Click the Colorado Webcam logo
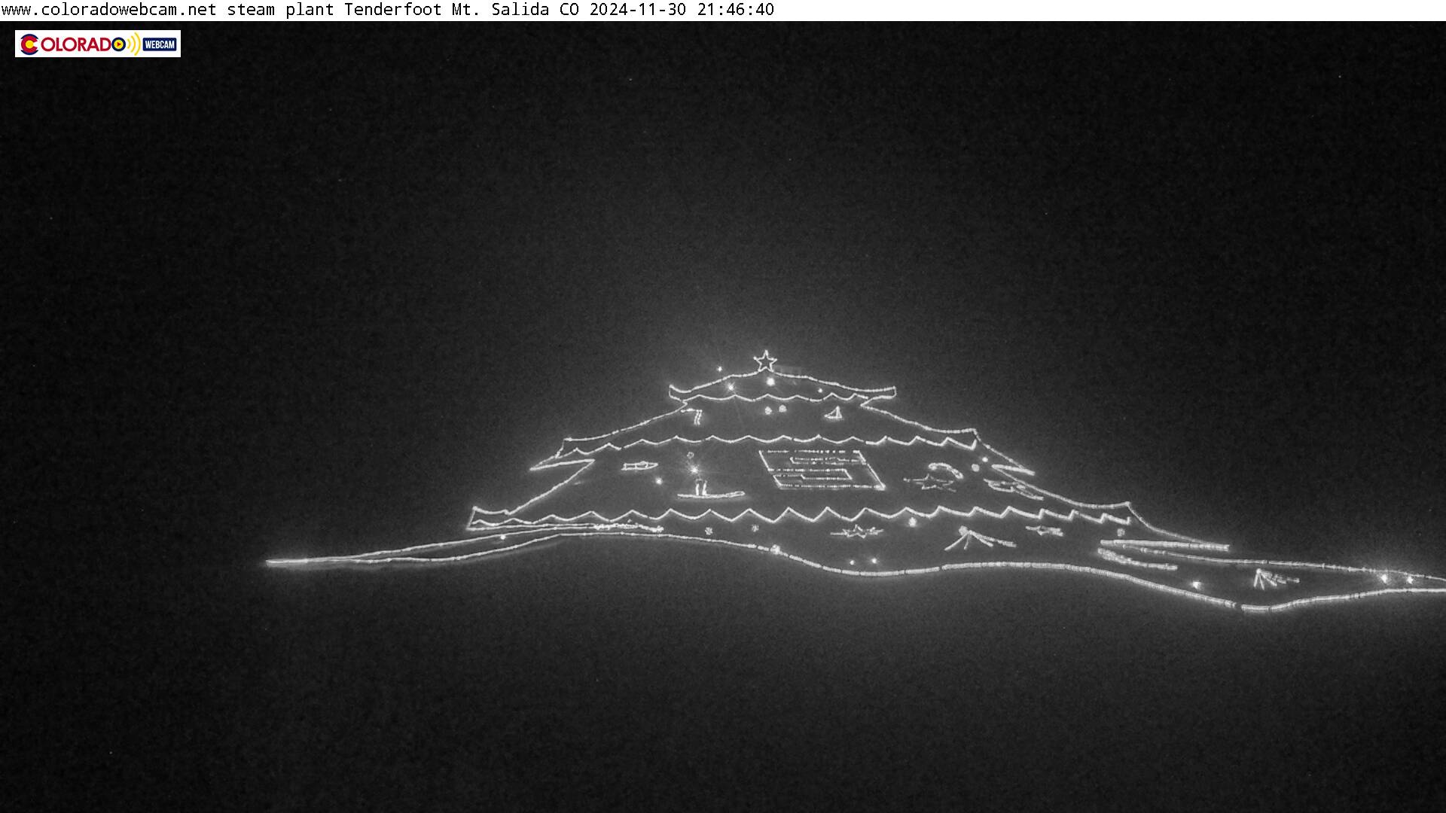 tap(98, 44)
